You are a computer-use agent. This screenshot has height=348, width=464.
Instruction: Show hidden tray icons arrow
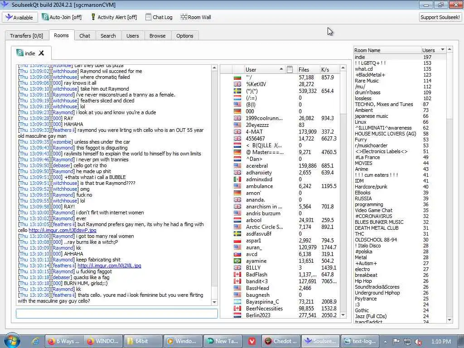pos(385,342)
